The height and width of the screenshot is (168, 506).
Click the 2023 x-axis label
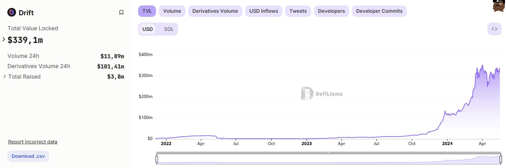[307, 143]
